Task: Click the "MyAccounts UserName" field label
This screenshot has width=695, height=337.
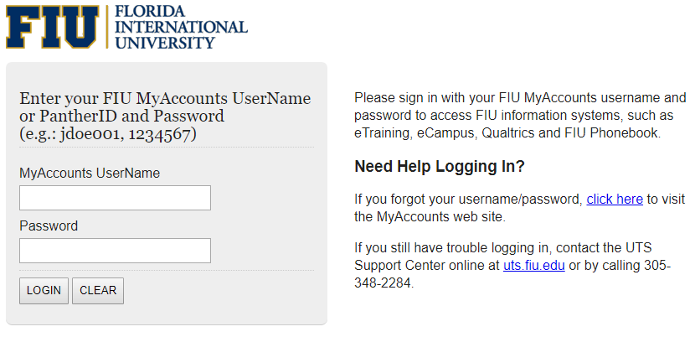Action: [90, 174]
